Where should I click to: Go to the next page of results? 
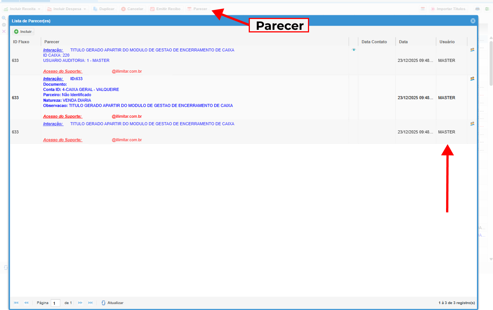point(80,303)
